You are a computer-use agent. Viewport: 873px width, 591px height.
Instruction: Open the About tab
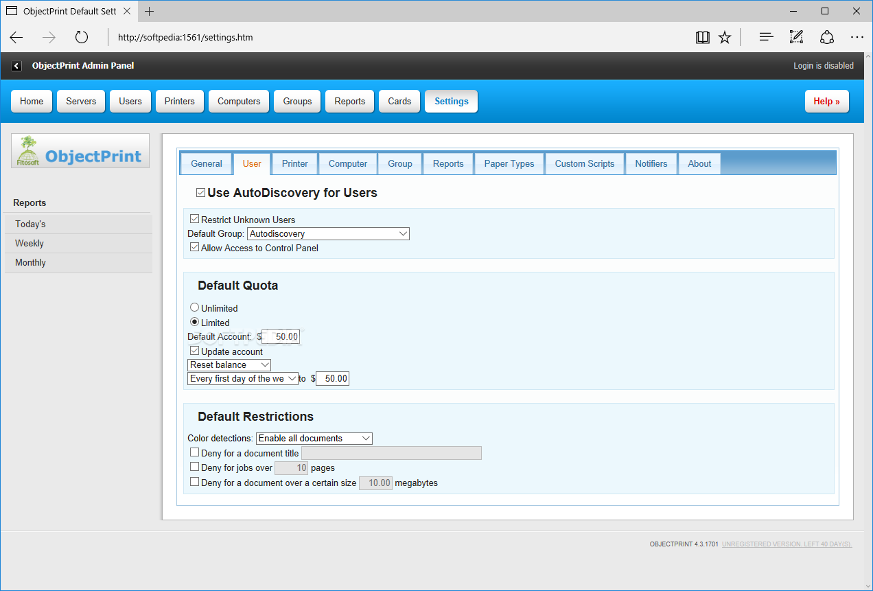pos(699,163)
